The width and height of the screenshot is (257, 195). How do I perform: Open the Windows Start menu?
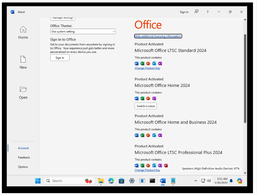38,181
